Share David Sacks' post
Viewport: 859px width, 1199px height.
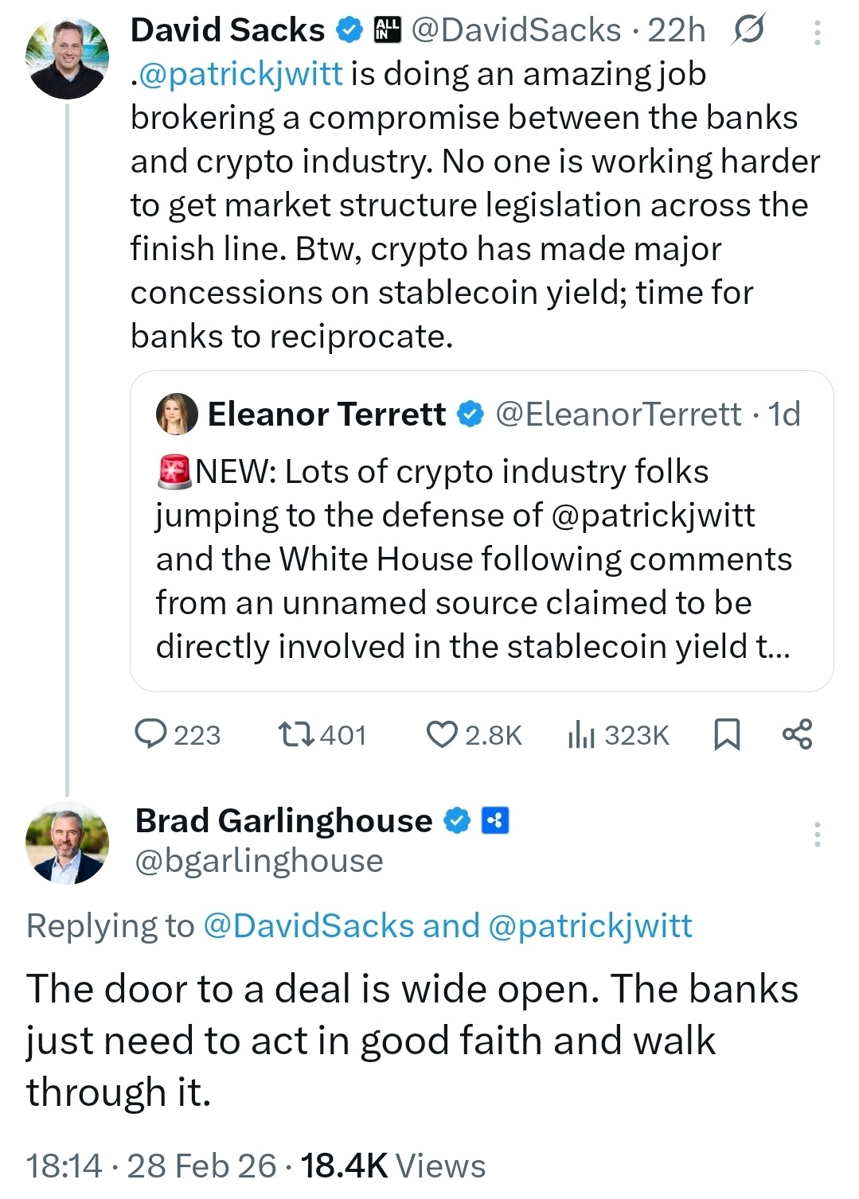pos(797,734)
